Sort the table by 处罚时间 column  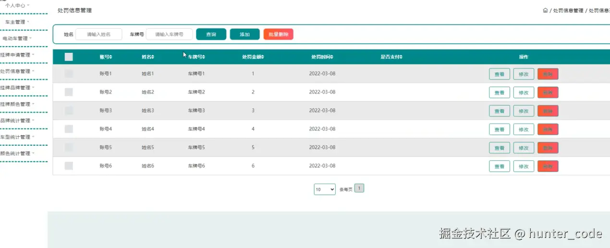point(322,57)
